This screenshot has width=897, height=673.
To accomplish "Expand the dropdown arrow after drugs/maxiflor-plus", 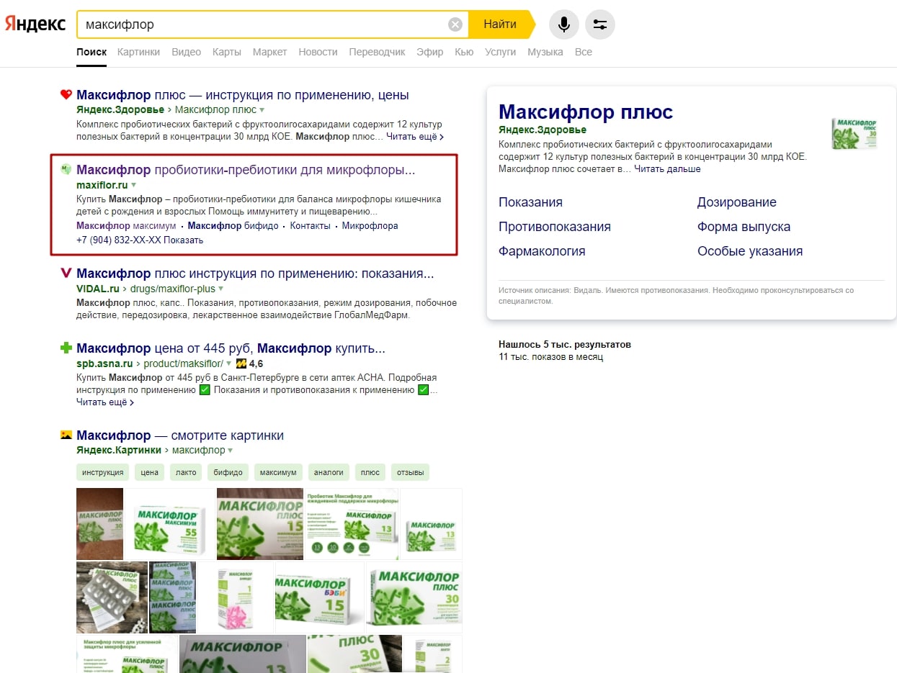I will pos(220,289).
